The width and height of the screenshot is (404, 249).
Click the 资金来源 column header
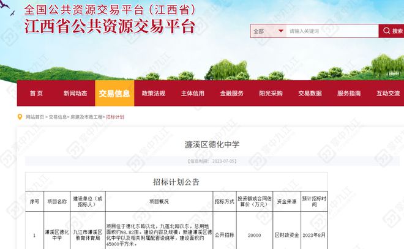[x=286, y=201]
